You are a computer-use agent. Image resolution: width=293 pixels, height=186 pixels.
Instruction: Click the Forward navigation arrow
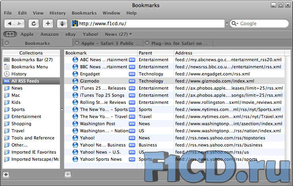coord(19,23)
